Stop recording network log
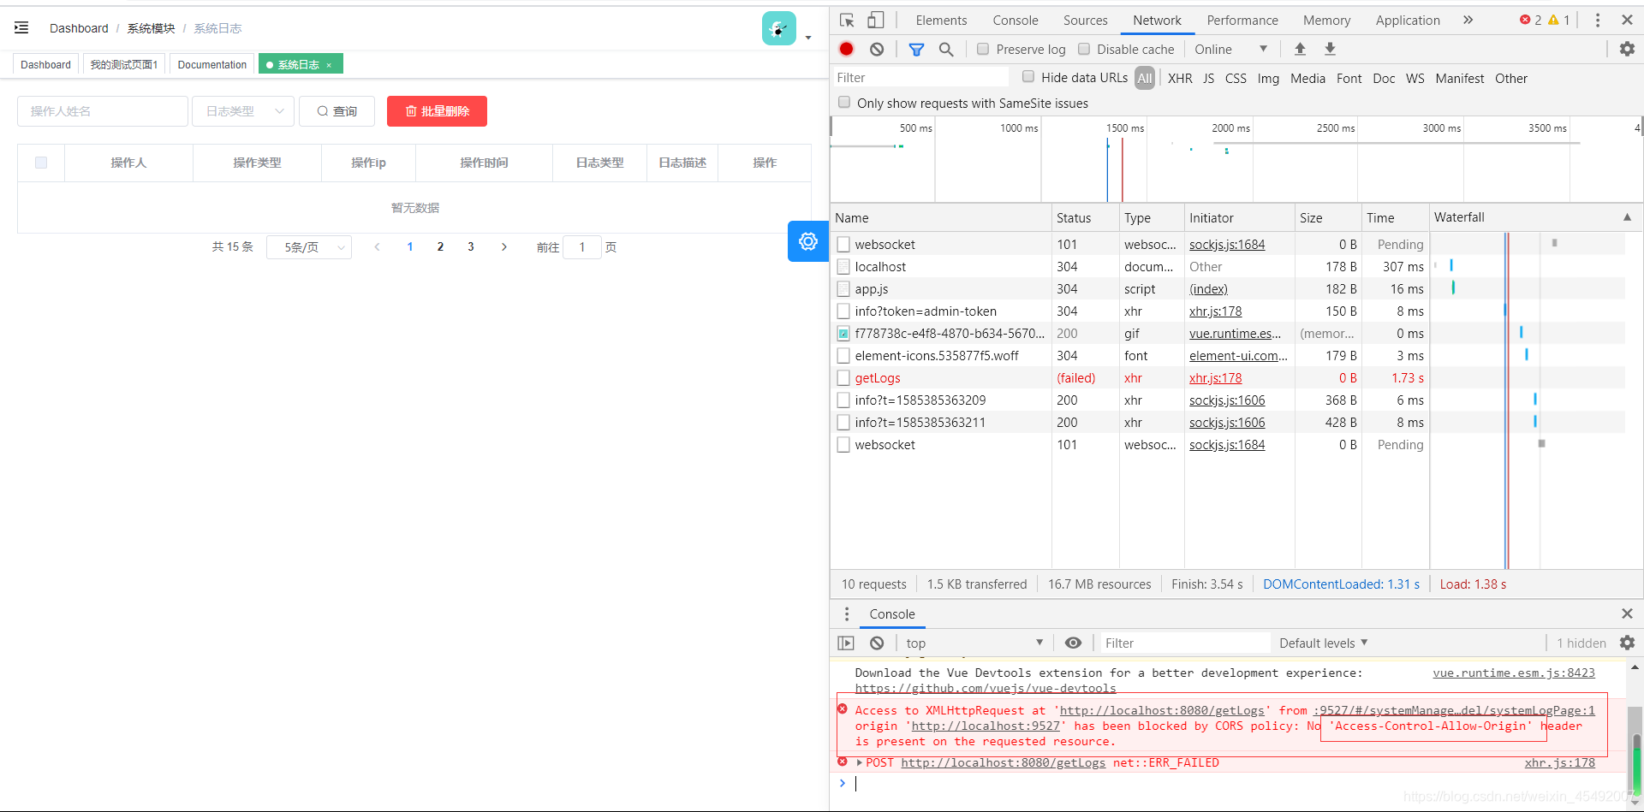 [846, 49]
